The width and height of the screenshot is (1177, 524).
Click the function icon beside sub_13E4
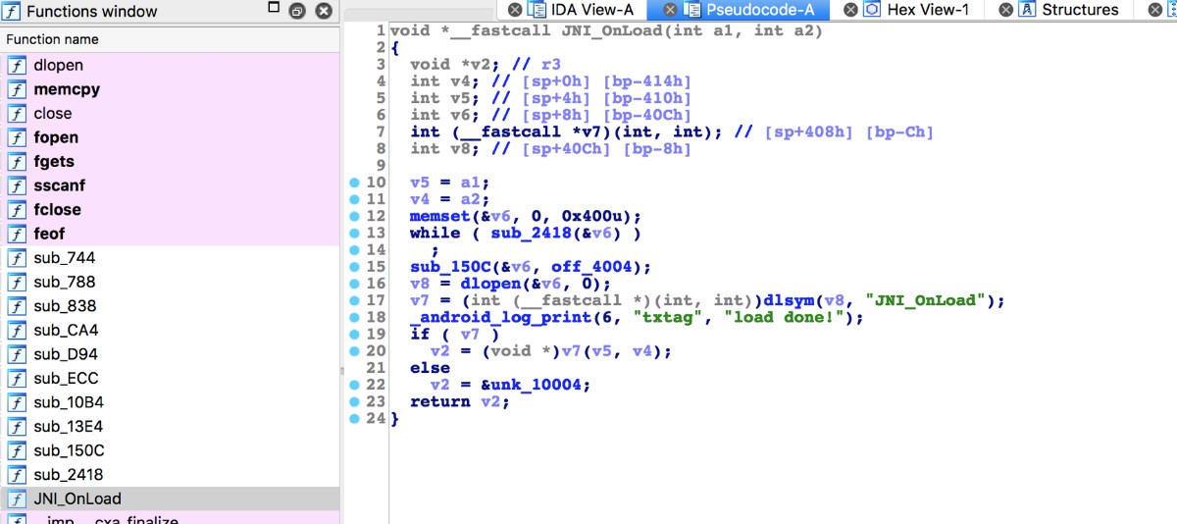click(x=17, y=426)
